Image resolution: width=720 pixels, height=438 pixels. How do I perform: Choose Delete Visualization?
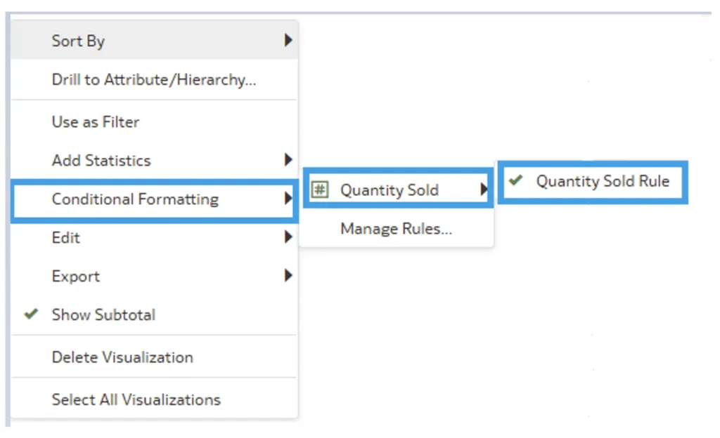tap(122, 357)
